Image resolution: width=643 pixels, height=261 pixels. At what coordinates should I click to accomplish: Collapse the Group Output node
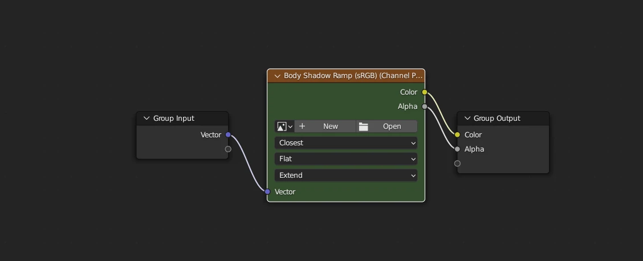[467, 119]
